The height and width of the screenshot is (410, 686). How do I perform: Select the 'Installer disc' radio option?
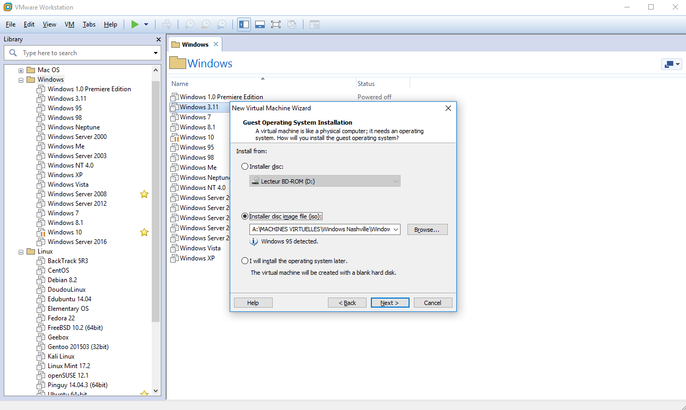[x=245, y=167]
